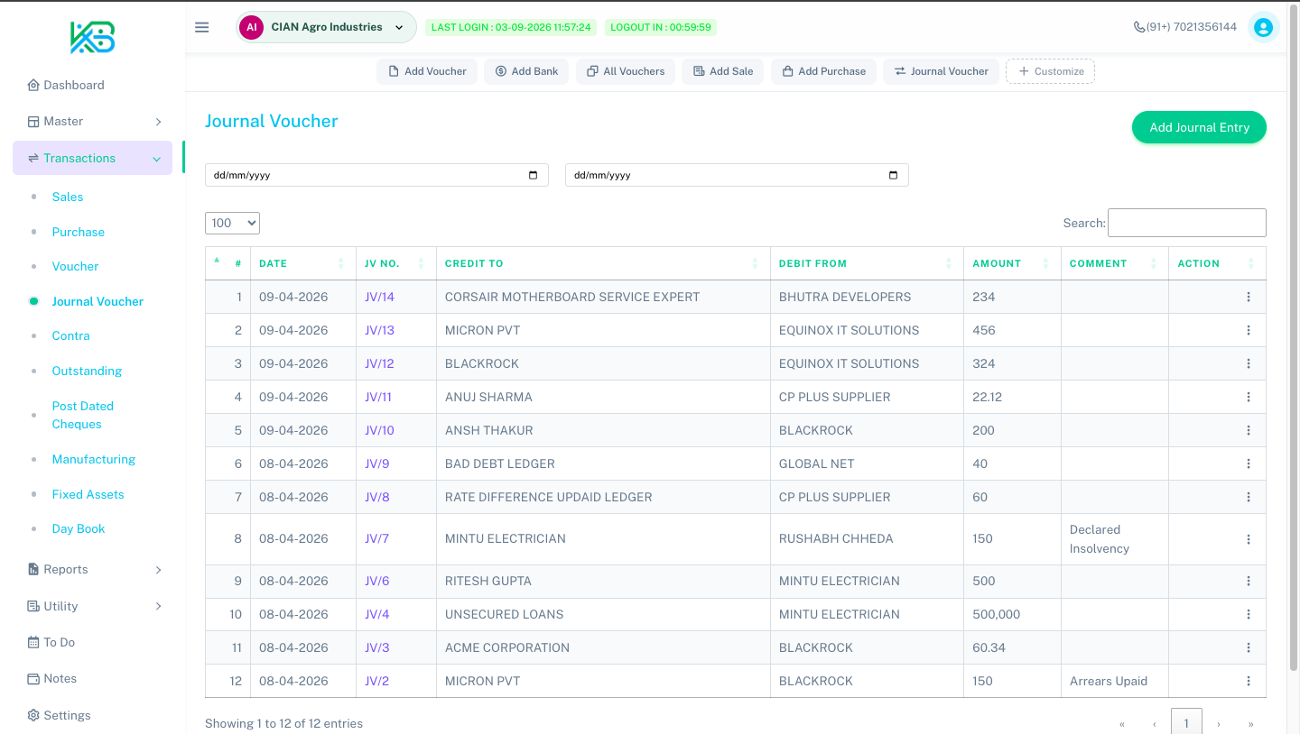1300x734 pixels.
Task: Open the JV/12 voucher link
Action: 379,363
